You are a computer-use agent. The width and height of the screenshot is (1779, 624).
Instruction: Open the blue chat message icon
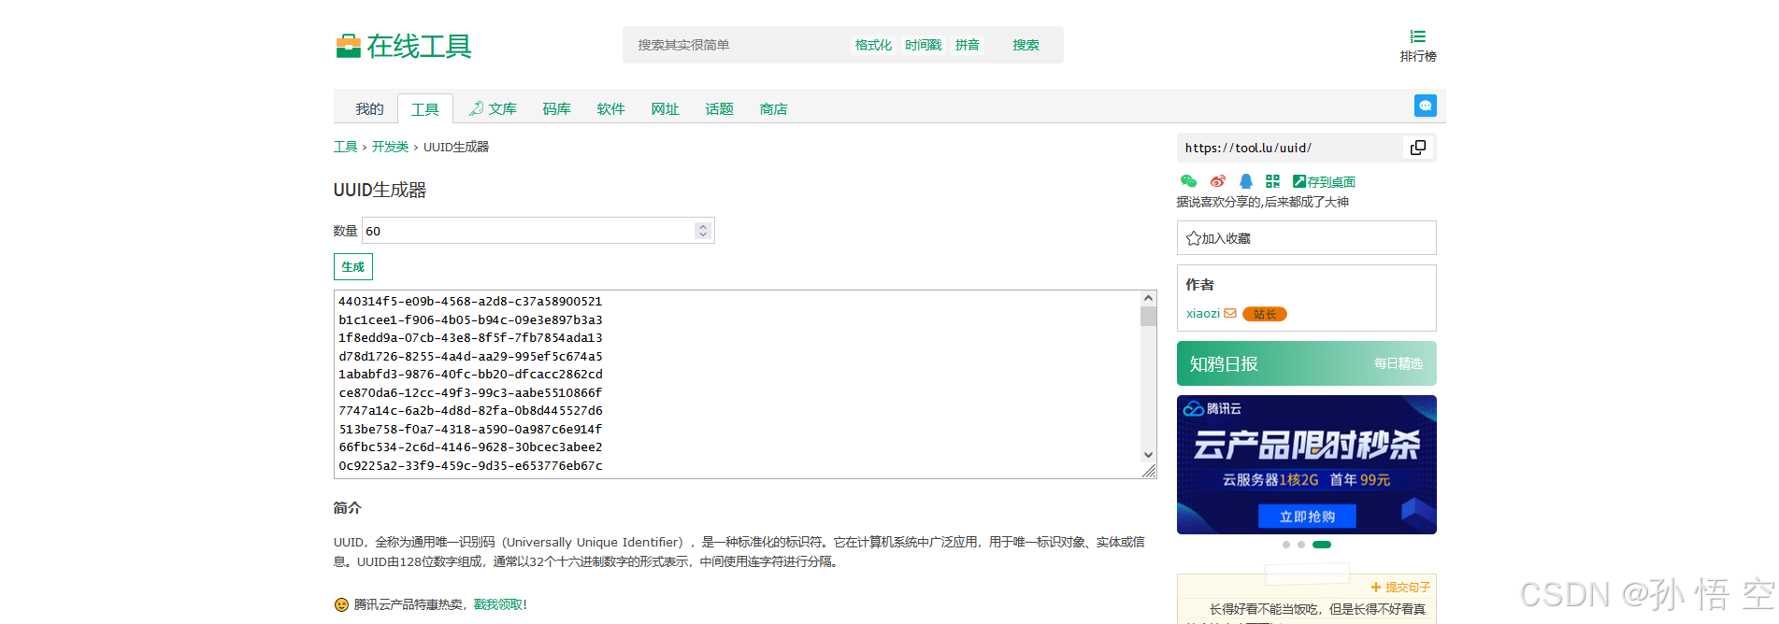1425,106
